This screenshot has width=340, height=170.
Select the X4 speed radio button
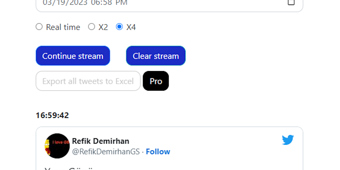(x=119, y=27)
